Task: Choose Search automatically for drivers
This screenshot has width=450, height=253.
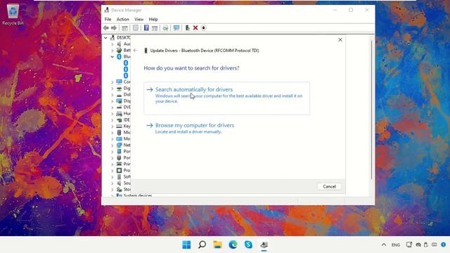Action: click(x=226, y=98)
